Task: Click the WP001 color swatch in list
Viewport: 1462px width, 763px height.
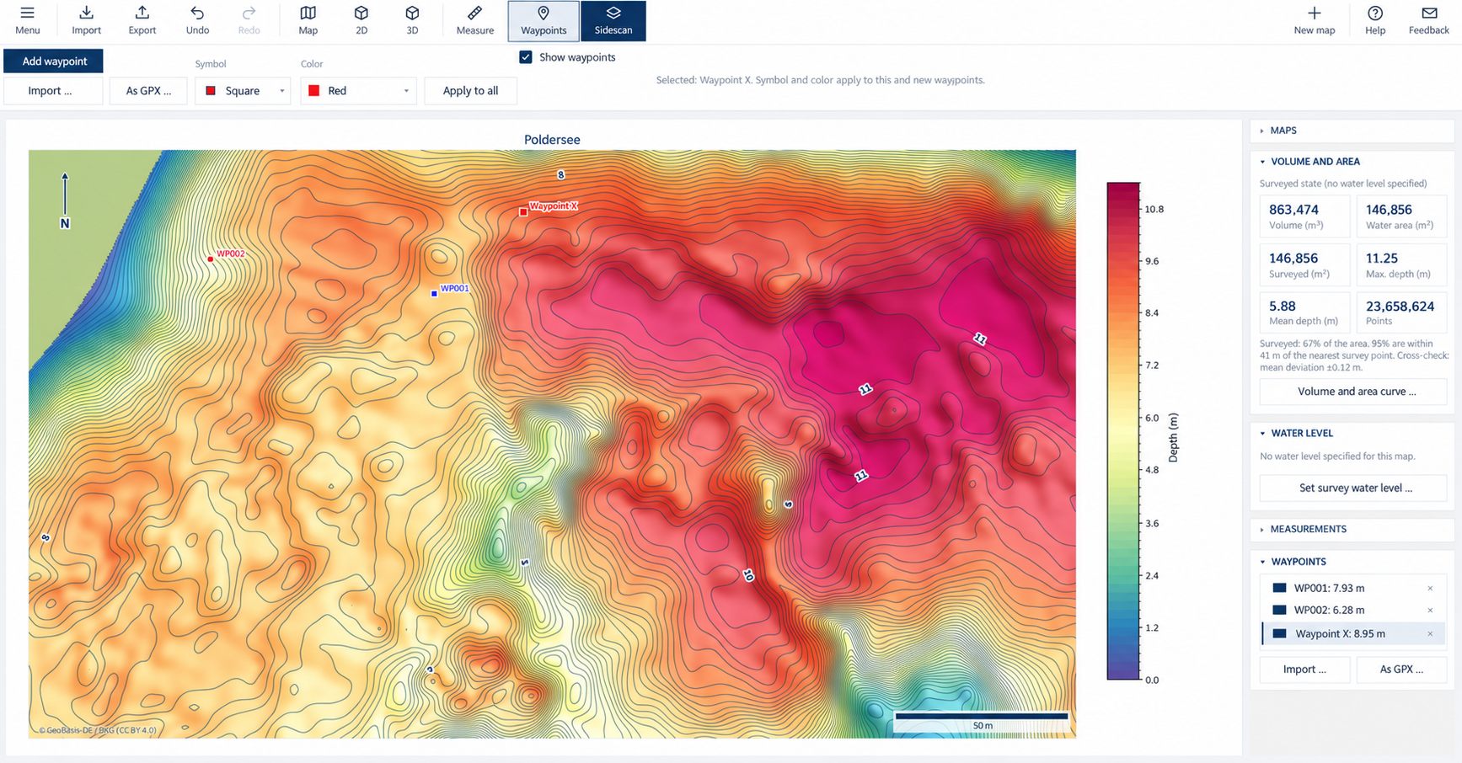Action: [x=1279, y=588]
